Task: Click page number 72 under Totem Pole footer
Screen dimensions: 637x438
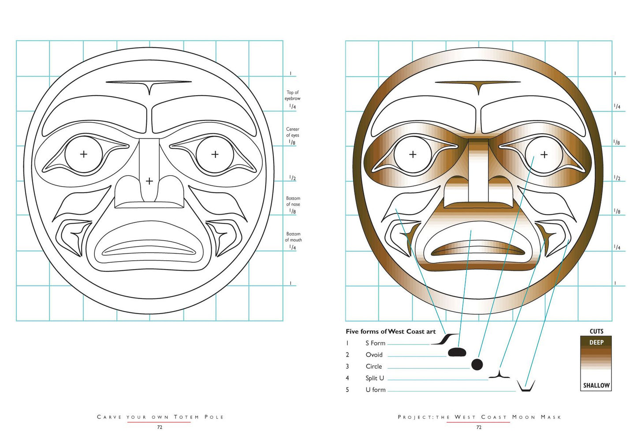Action: click(160, 427)
